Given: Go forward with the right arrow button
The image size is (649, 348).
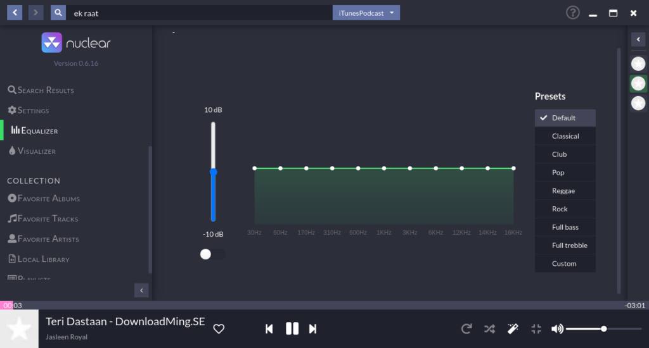Looking at the screenshot, I should tap(35, 13).
